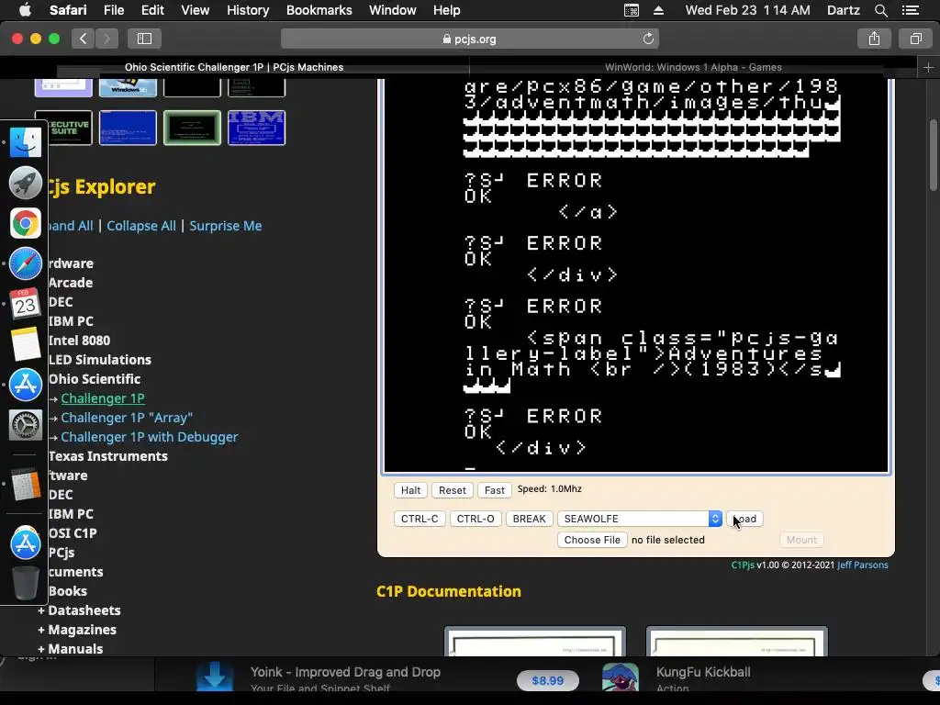
Task: Open Challenger 1P with Debugger link
Action: point(150,437)
